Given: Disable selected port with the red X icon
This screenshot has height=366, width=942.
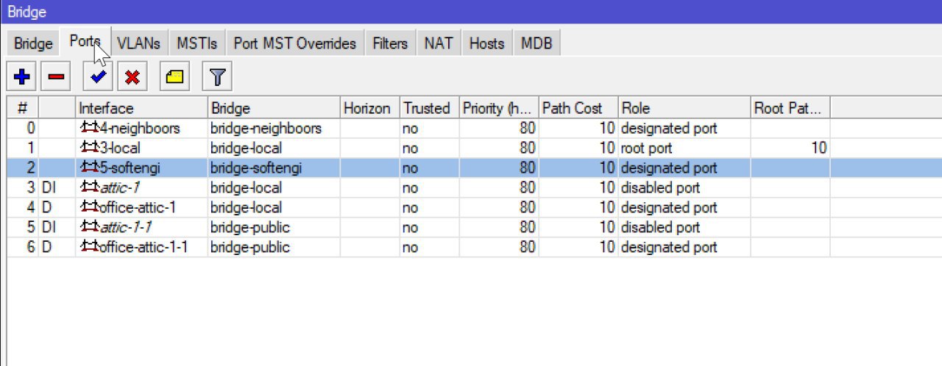Looking at the screenshot, I should click(132, 76).
